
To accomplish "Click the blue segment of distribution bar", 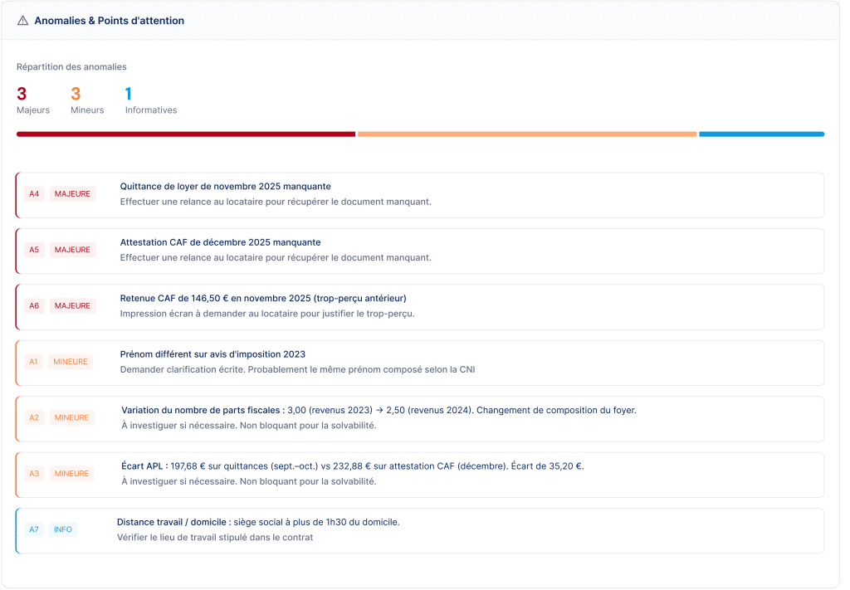I will 761,134.
